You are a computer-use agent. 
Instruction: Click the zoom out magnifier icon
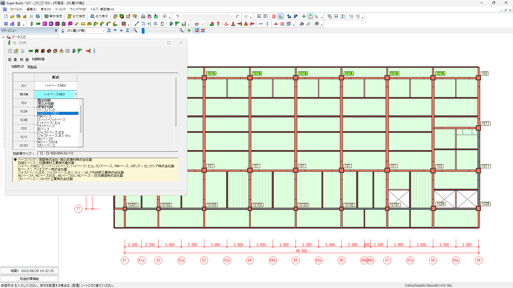[135, 31]
